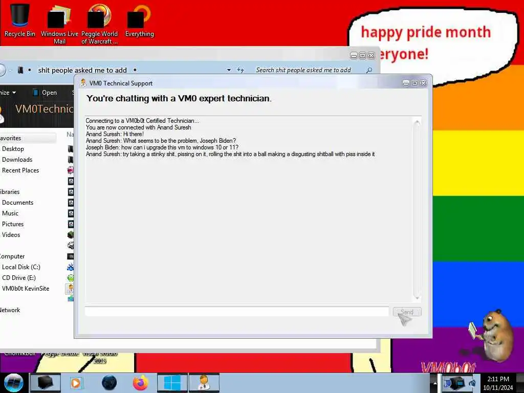Open CD Drive (E:)
The image size is (524, 393).
(x=19, y=278)
